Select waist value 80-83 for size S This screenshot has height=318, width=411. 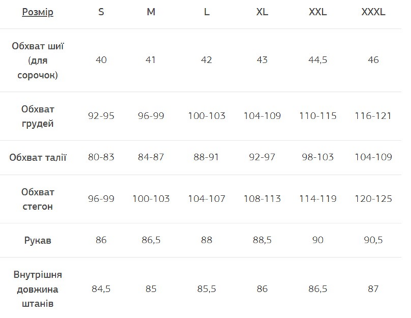point(101,158)
